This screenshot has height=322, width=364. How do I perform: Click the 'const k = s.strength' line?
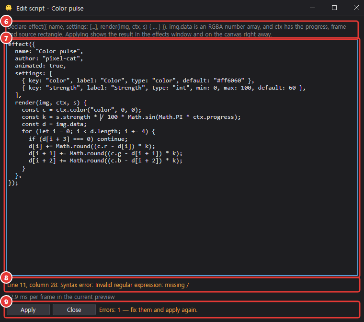coord(131,117)
